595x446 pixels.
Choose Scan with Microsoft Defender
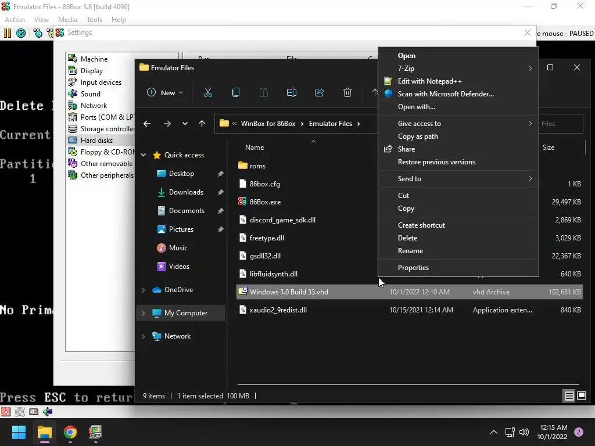click(x=458, y=94)
